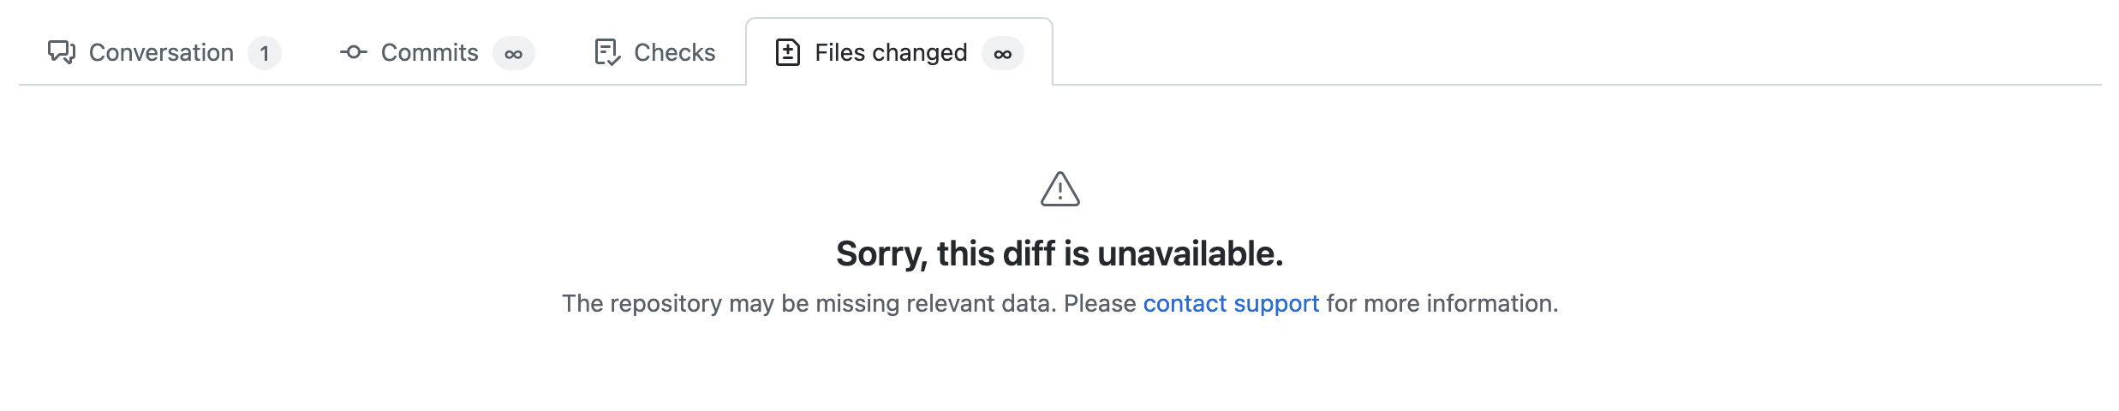Click the Conversation speech-bubble icon
This screenshot has width=2119, height=411.
coord(62,52)
